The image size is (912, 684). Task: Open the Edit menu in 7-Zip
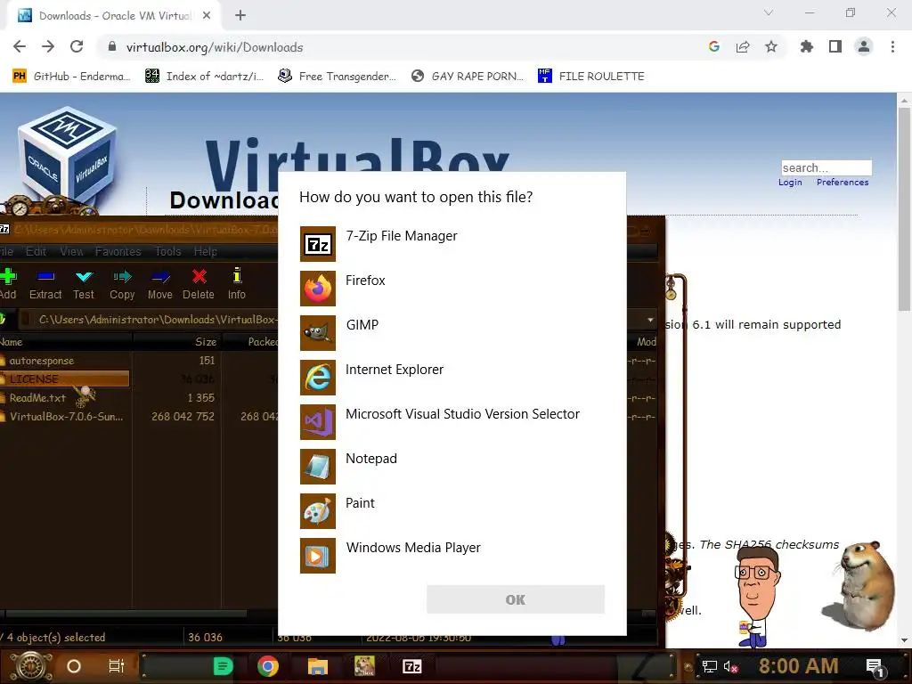[x=36, y=251]
